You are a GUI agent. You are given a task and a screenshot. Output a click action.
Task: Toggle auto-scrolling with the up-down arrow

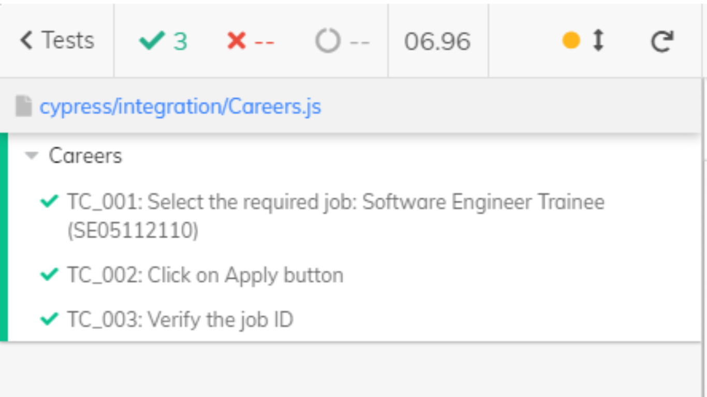click(598, 40)
